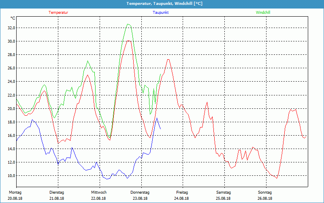Click the 22,0 y-axis value
Viewport: 324px width, 203px height.
(x=11, y=95)
